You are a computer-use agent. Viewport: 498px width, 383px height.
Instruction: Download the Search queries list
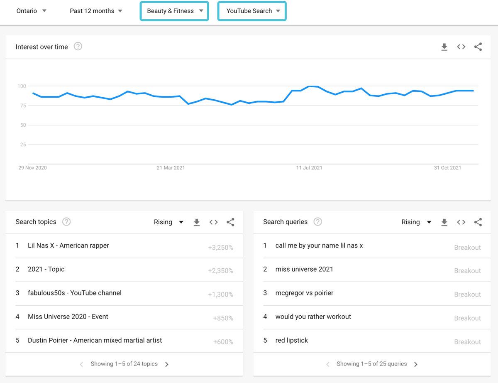pos(444,222)
